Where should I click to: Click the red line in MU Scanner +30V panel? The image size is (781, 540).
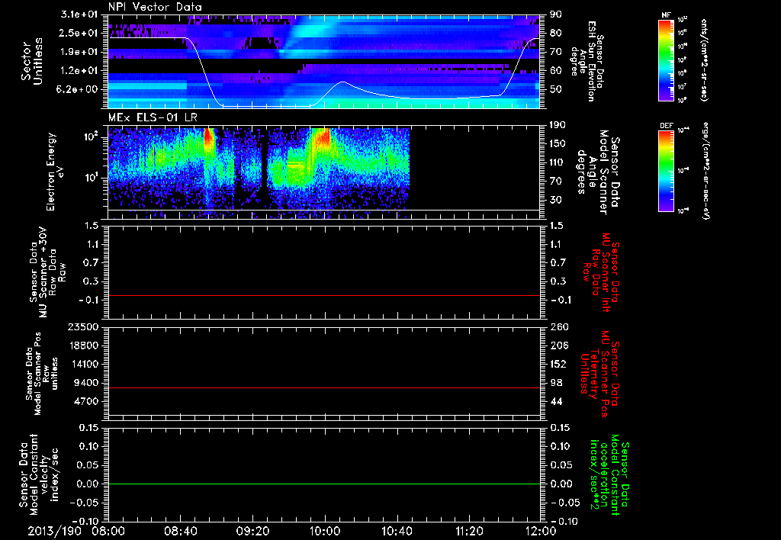(x=323, y=295)
